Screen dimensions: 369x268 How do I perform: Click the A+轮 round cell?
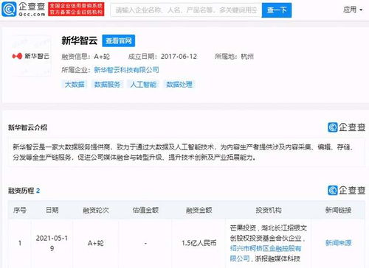[96, 243]
